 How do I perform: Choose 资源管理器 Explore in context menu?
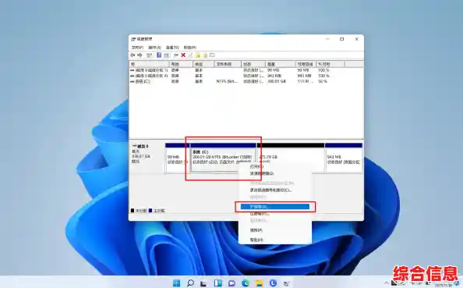274,173
